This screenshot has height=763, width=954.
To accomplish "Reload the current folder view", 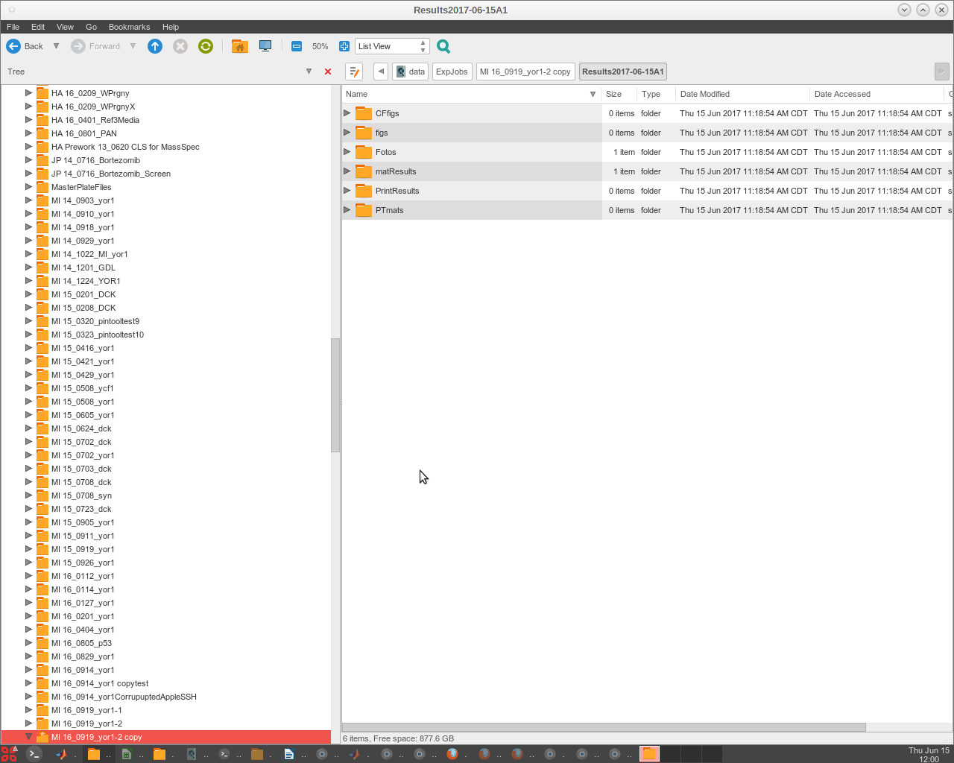I will click(x=206, y=46).
